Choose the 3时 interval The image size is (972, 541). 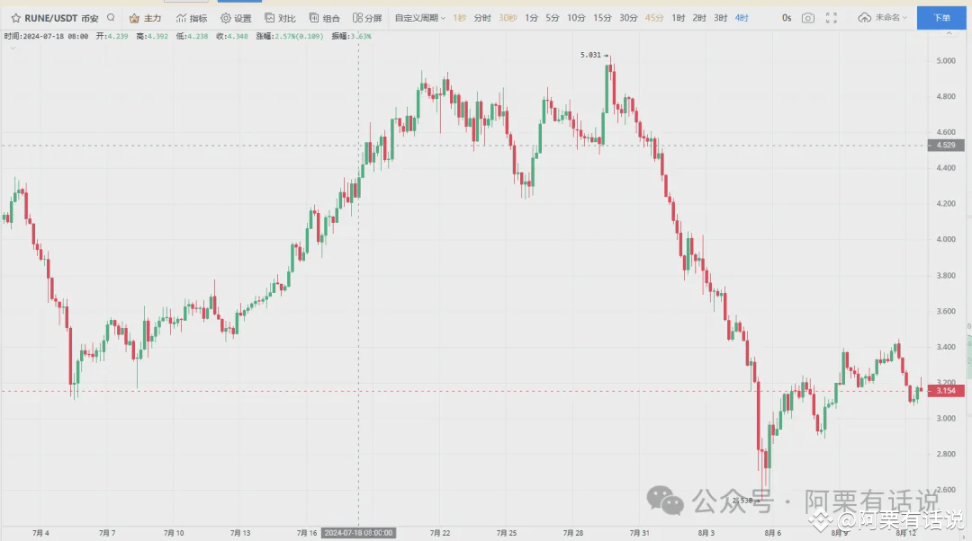coord(720,18)
